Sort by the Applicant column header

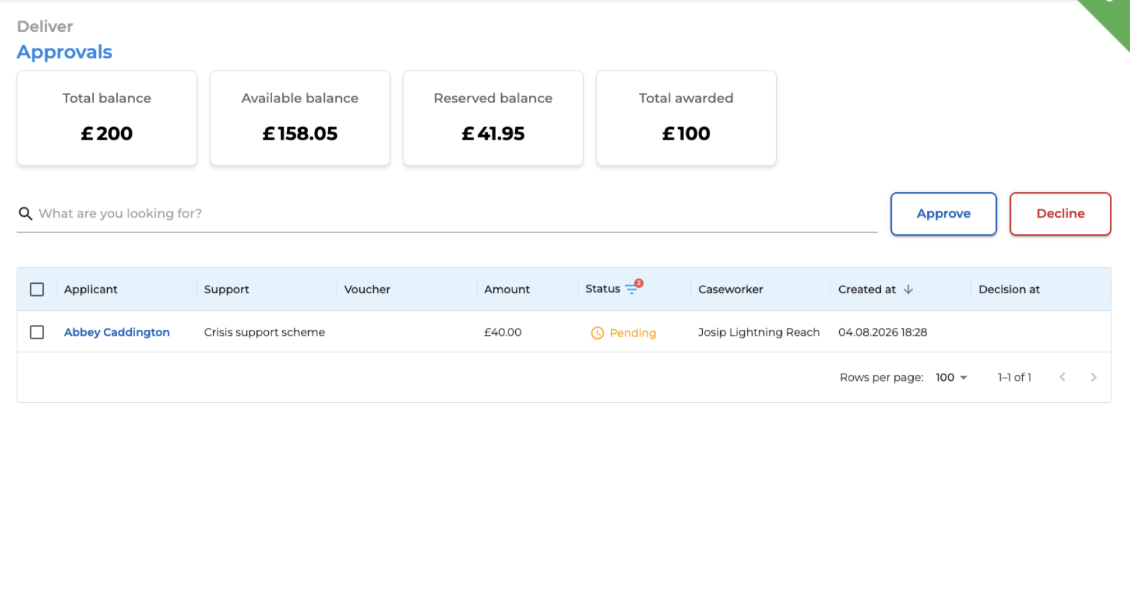(x=91, y=289)
